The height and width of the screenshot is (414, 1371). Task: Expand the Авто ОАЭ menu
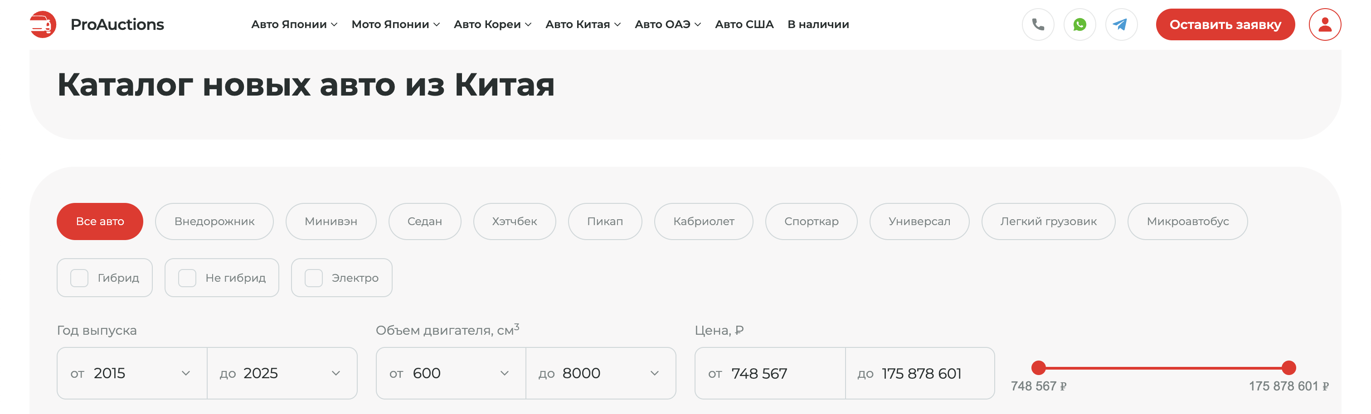coord(668,24)
